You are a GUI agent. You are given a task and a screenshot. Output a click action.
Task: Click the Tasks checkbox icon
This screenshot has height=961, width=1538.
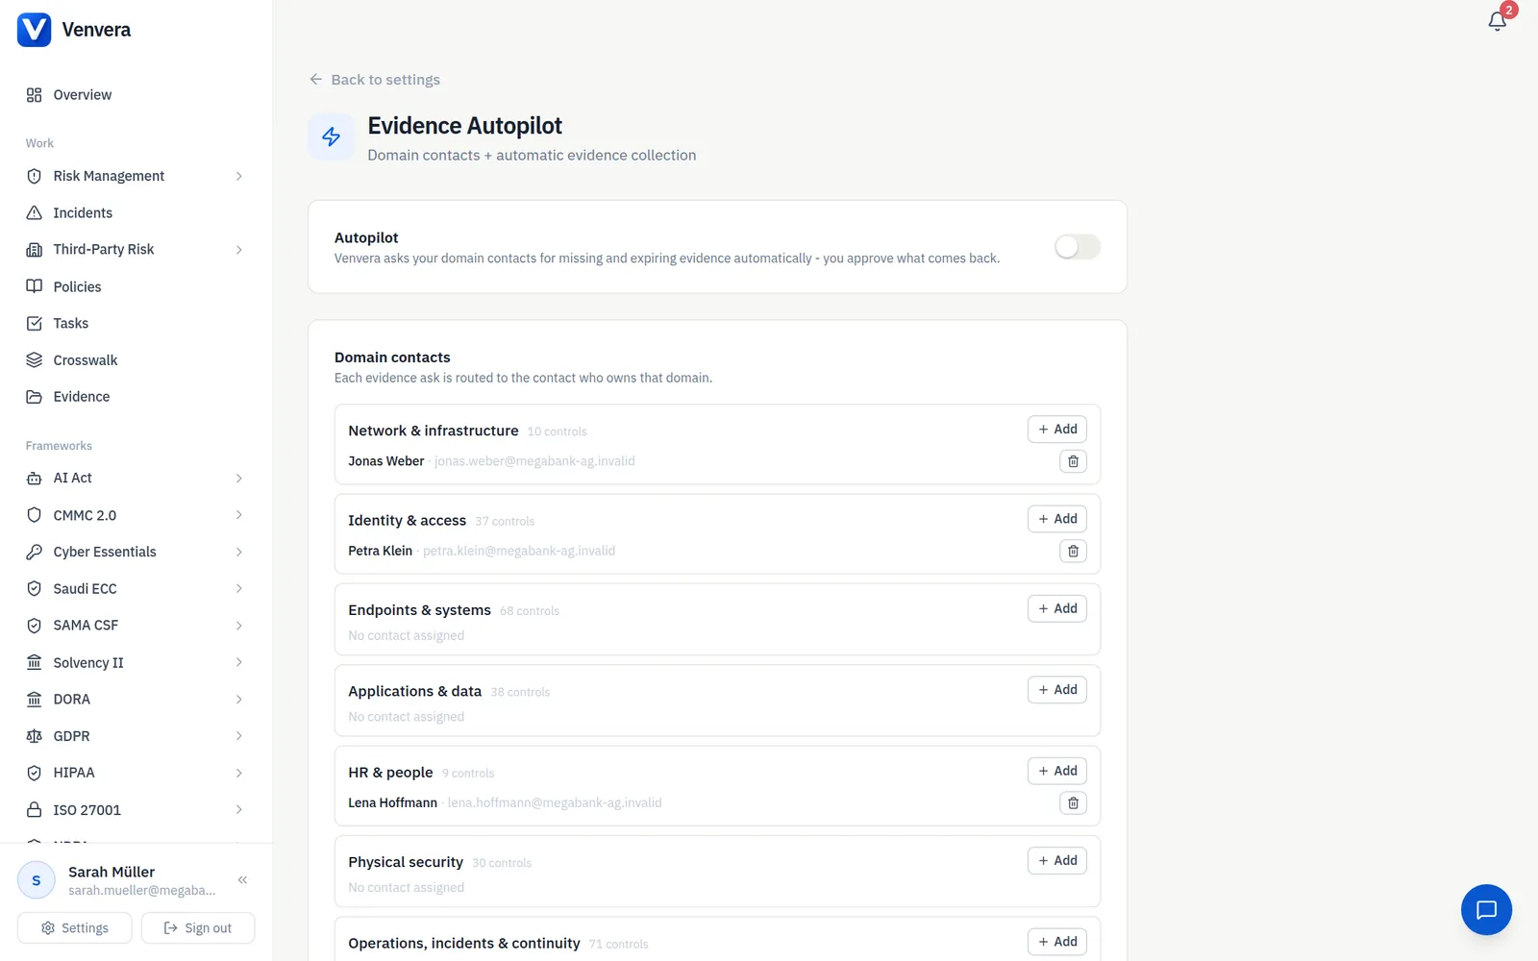[35, 323]
